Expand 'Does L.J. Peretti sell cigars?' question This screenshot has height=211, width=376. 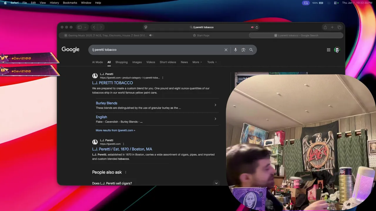coord(155,183)
